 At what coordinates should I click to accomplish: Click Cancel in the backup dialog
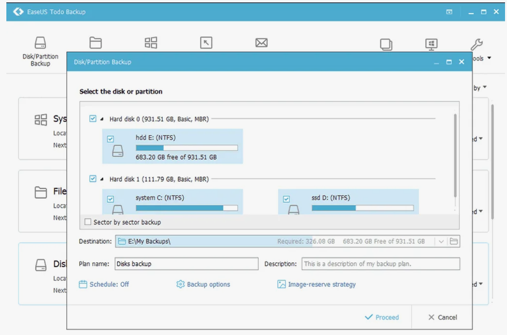point(442,317)
